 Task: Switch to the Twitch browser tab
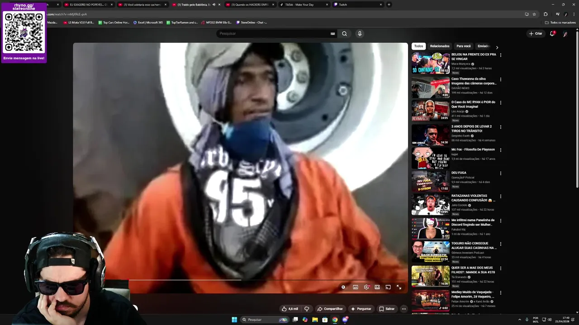click(357, 5)
